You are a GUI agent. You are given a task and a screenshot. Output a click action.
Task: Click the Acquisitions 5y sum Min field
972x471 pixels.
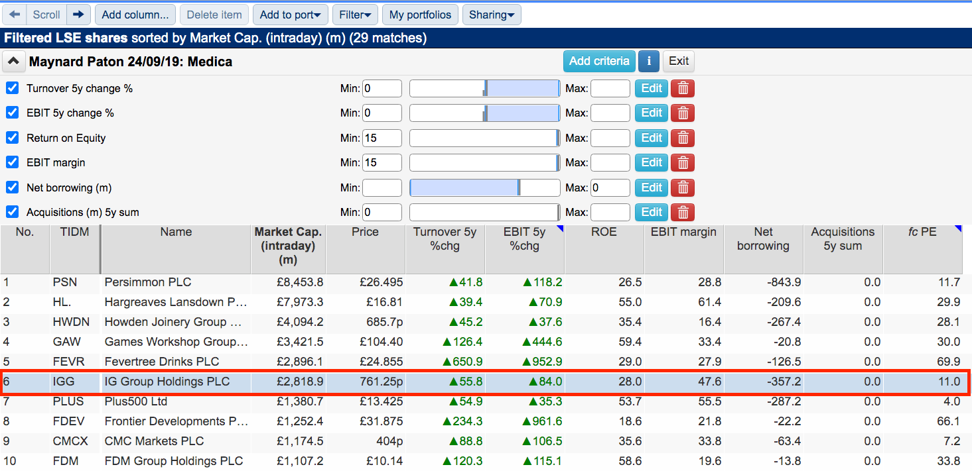click(x=382, y=212)
